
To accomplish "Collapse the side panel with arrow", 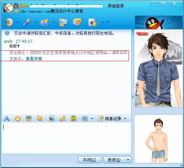I will (133, 97).
